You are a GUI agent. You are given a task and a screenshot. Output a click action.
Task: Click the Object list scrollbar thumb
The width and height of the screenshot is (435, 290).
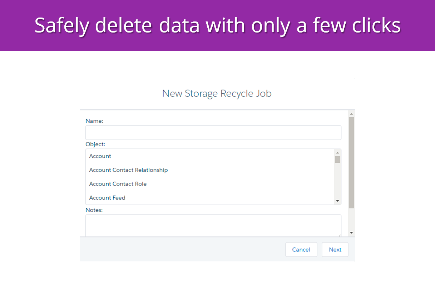(337, 159)
